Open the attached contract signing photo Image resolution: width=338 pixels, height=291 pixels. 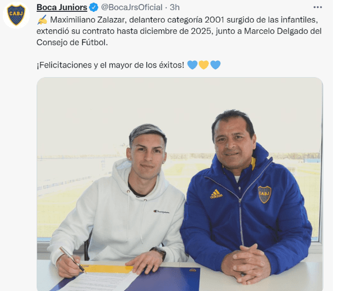[180, 184]
